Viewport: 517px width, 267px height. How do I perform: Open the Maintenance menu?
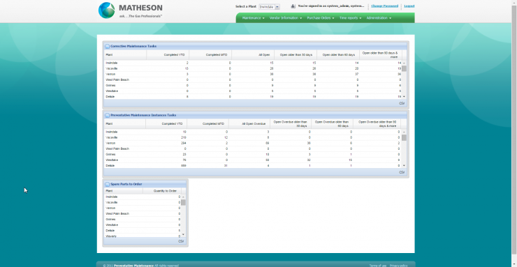click(253, 18)
